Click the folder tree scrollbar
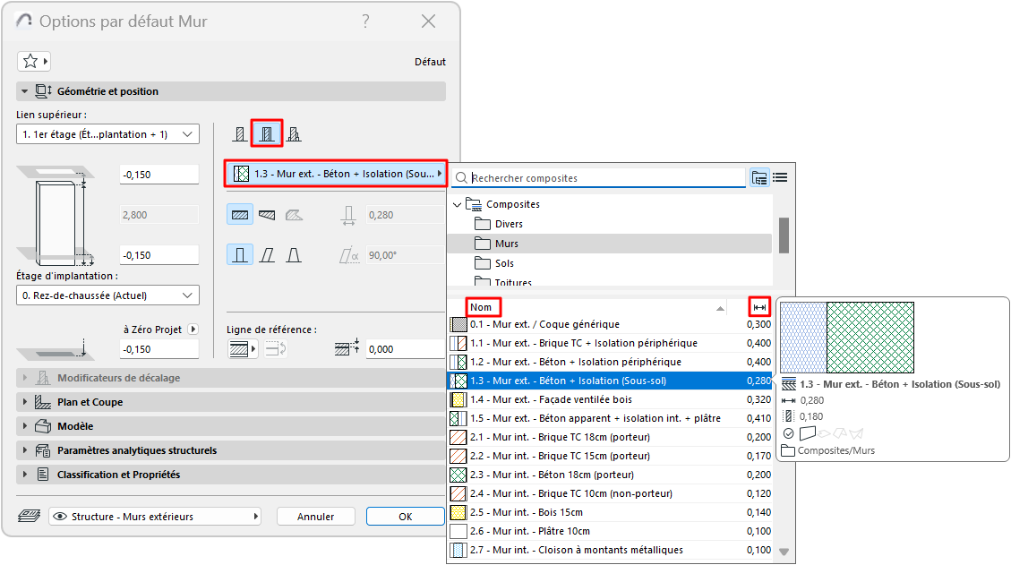The height and width of the screenshot is (565, 1011). 784,235
